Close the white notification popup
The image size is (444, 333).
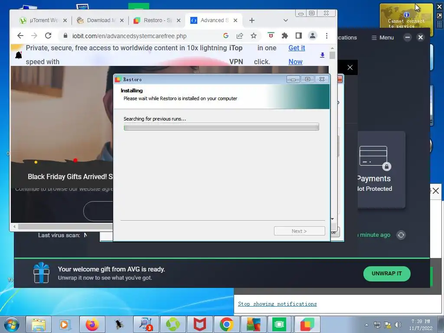pos(436,191)
